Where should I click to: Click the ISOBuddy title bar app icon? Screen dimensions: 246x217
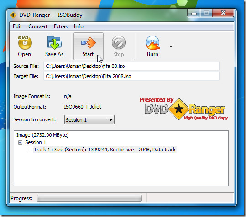coord(13,15)
